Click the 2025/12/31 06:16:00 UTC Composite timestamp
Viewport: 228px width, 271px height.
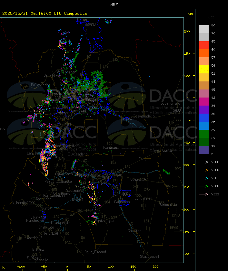pos(45,14)
